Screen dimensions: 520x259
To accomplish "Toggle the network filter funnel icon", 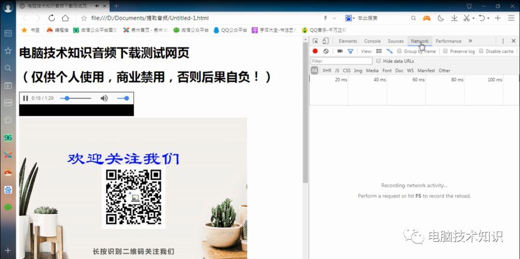I will click(351, 51).
